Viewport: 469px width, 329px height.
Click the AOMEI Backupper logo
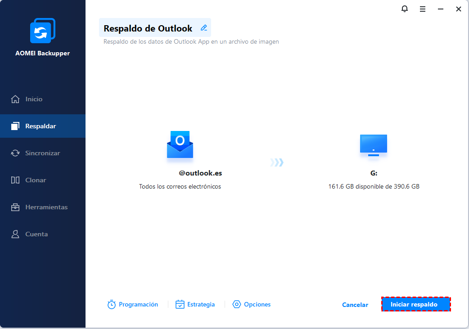click(43, 31)
